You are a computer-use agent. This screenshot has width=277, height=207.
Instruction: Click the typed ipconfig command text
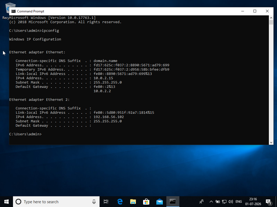pos(50,31)
